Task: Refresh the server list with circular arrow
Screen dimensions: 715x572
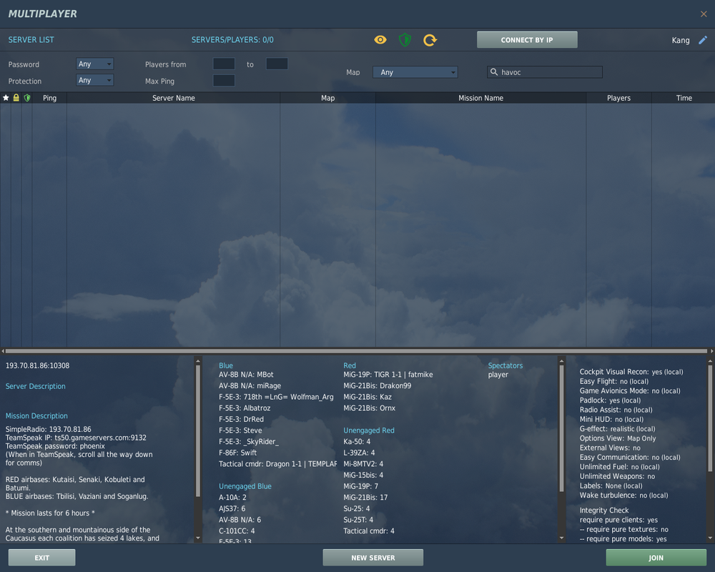Action: [x=430, y=40]
